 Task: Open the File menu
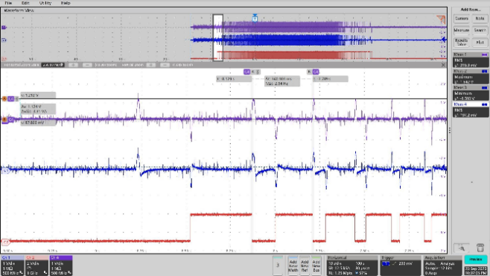(x=8, y=3)
